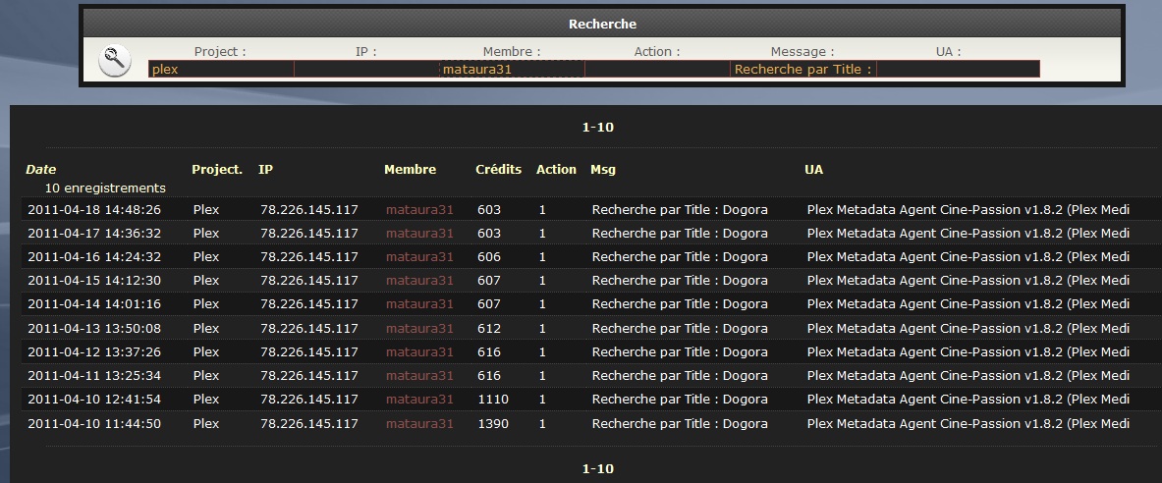The height and width of the screenshot is (483, 1162).
Task: Click the date 2011-04-14 14:01:16
Action: [94, 304]
